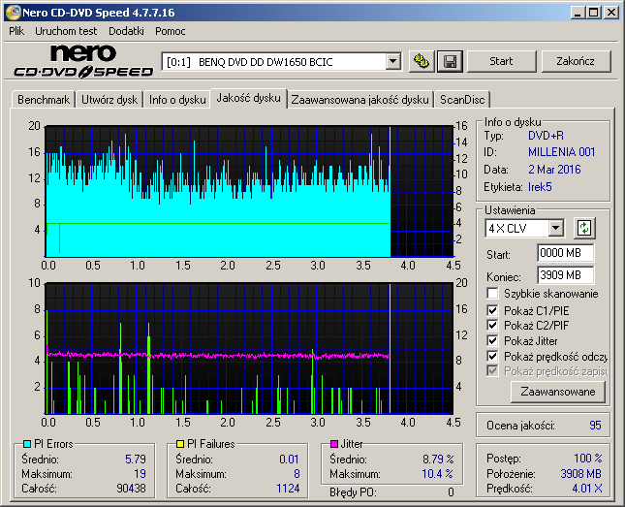
Task: Maximize the Nero CD-DVD Speed window
Action: click(x=594, y=13)
